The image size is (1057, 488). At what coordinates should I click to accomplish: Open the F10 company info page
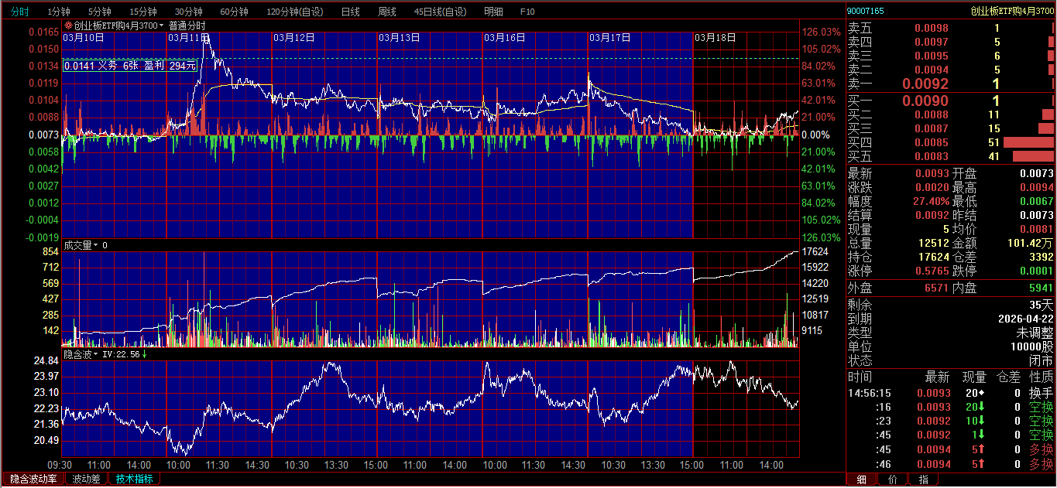pos(527,12)
